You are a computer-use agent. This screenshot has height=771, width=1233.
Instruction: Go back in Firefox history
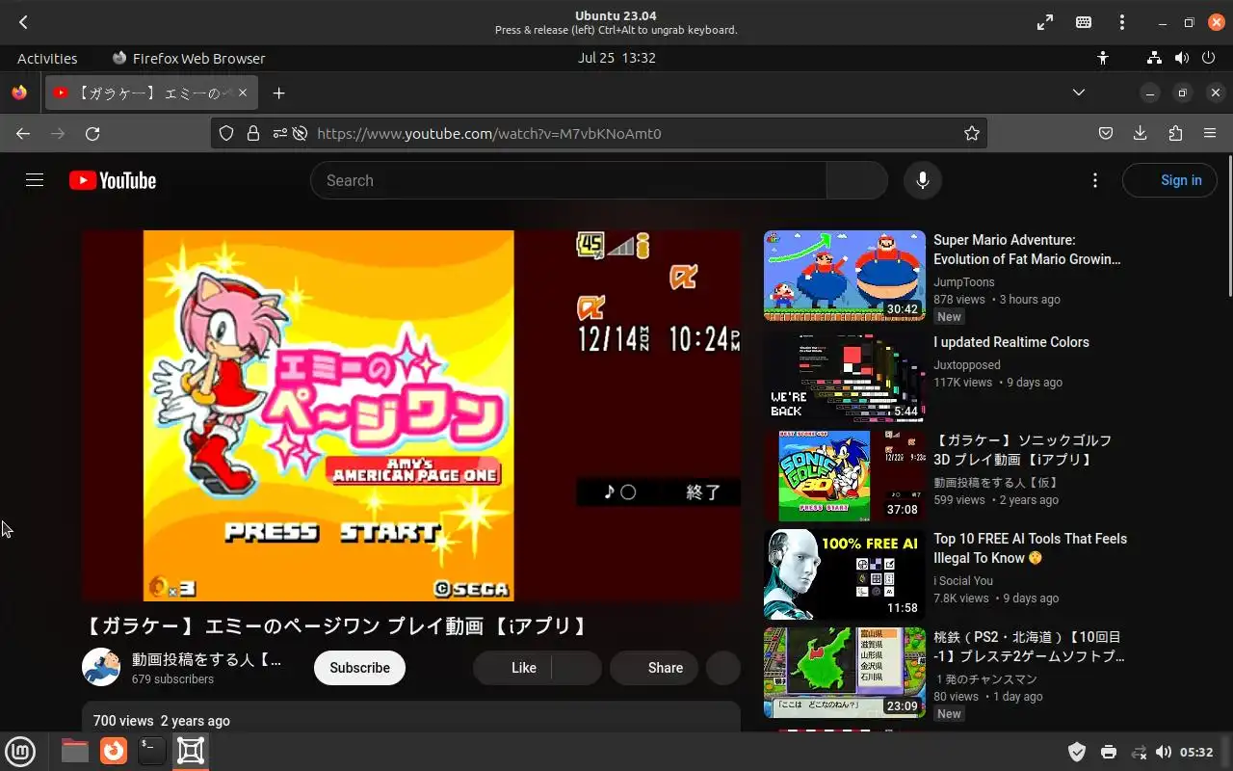coord(23,134)
